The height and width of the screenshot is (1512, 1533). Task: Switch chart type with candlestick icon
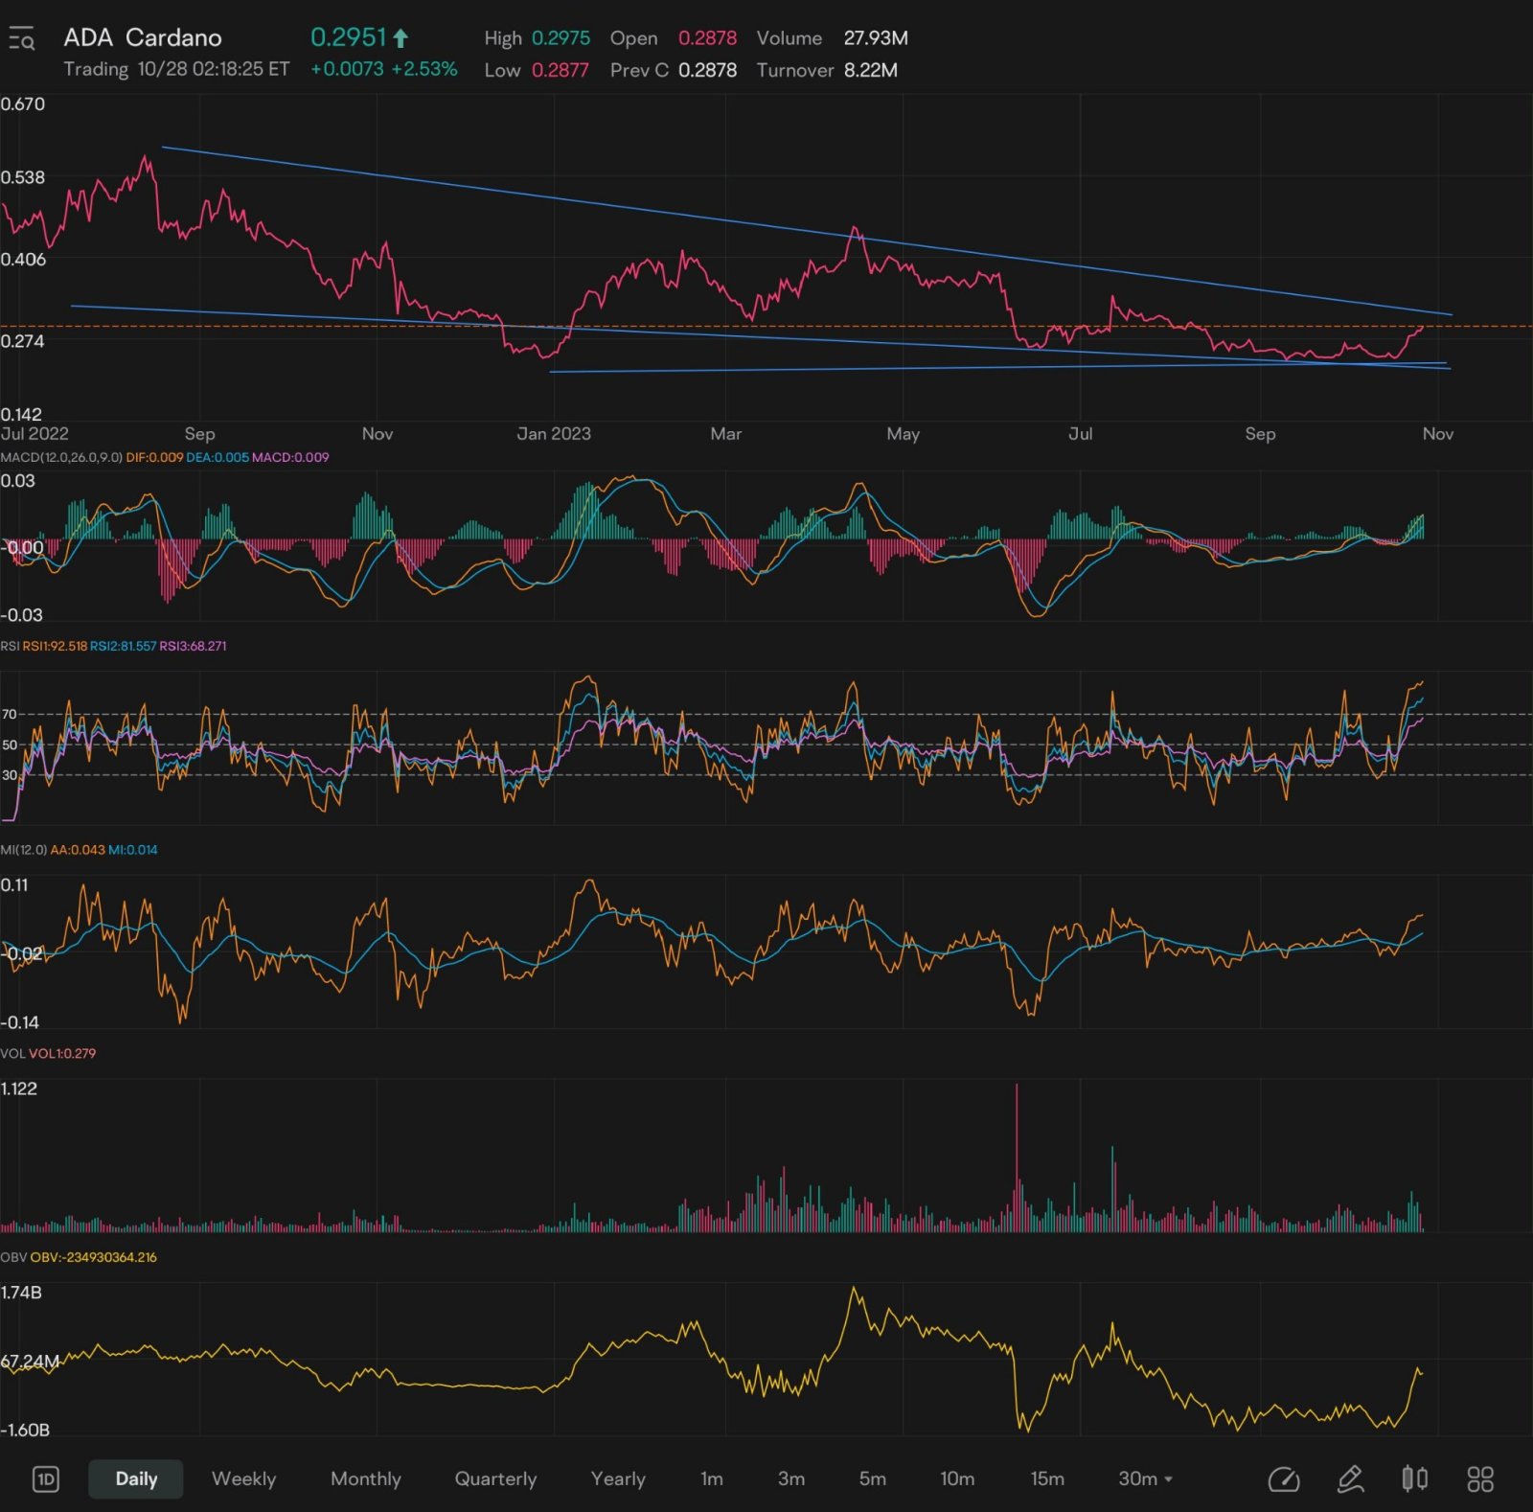(1414, 1478)
